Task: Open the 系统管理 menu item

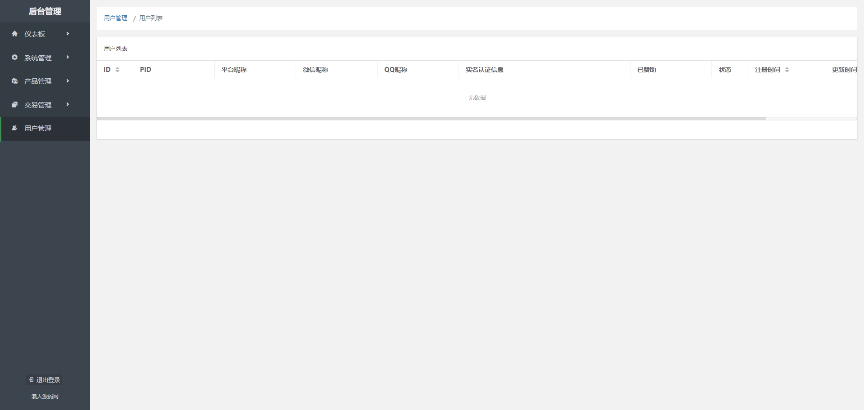Action: [38, 58]
